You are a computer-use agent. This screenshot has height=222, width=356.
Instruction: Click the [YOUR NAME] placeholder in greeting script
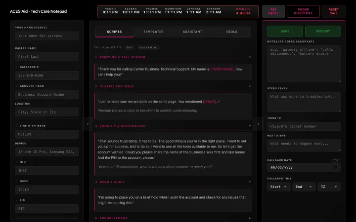click(222, 69)
